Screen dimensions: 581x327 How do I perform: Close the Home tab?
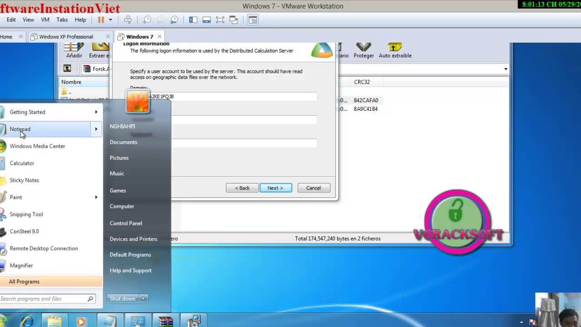(x=21, y=37)
